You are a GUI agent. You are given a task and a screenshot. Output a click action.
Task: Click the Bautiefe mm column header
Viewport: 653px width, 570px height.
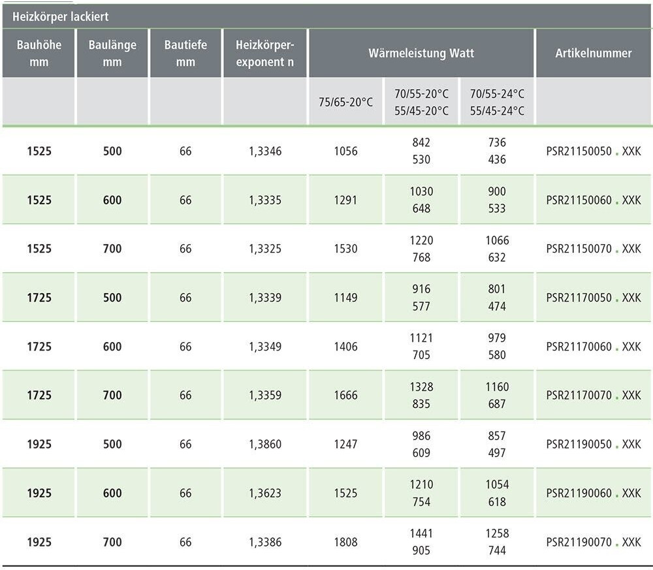[x=185, y=54]
